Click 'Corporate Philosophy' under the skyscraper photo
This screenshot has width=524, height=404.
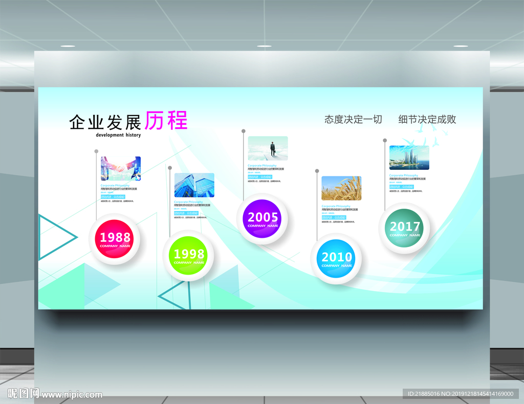[x=188, y=202]
